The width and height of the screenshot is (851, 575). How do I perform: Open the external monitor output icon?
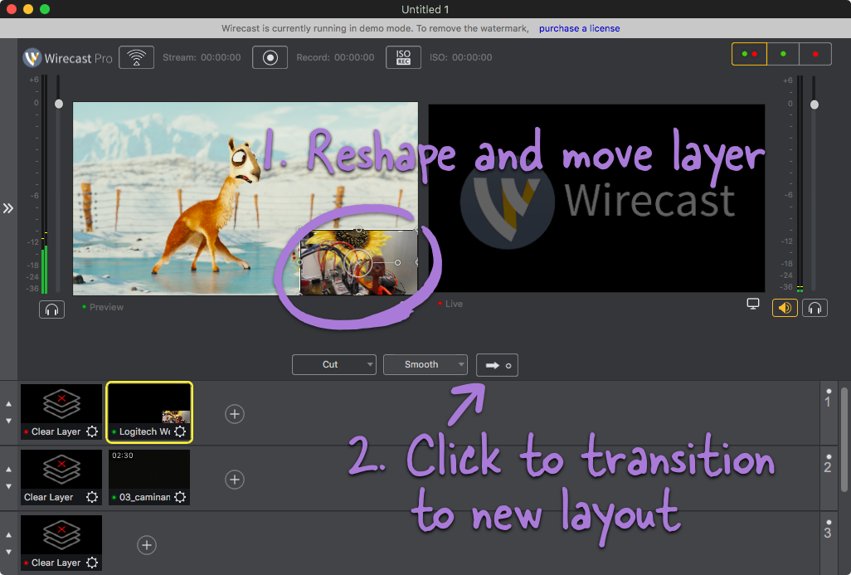[753, 304]
